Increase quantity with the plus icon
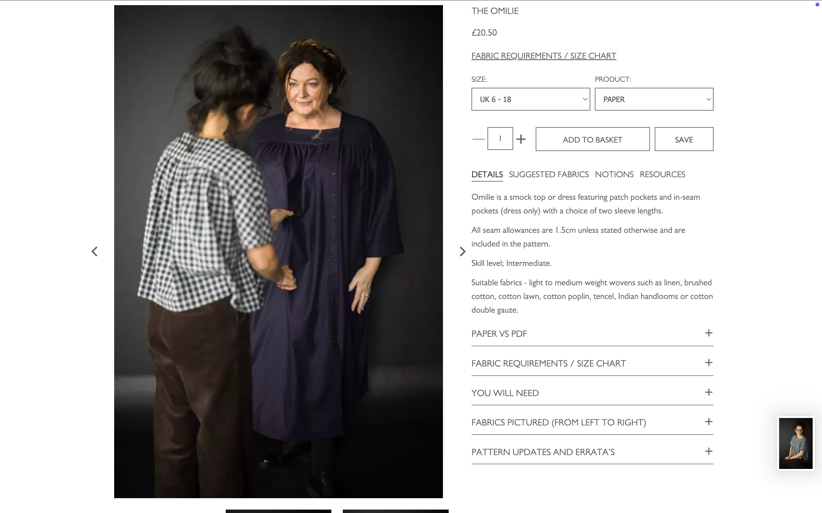 coord(521,139)
